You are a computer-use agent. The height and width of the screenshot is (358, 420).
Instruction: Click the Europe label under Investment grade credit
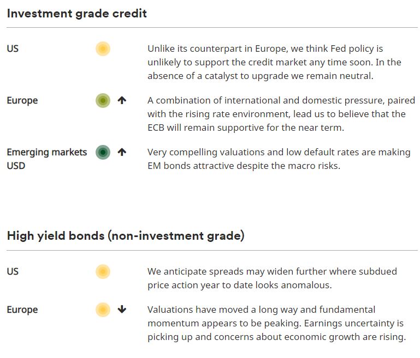(x=22, y=101)
